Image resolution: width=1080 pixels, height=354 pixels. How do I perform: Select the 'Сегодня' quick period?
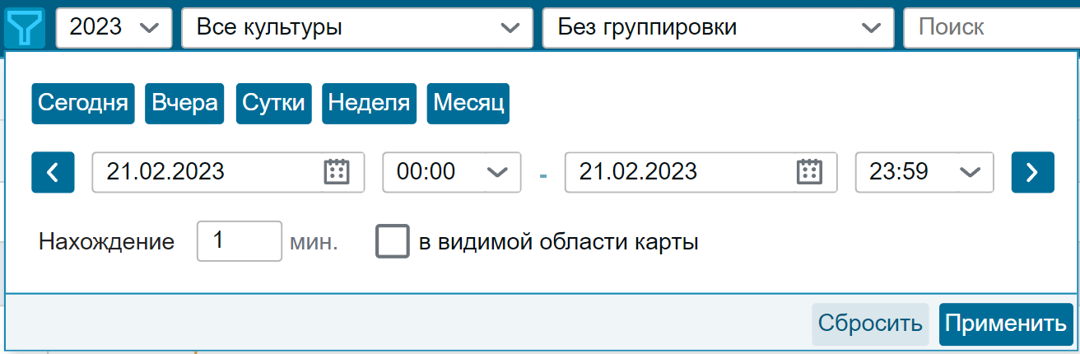pyautogui.click(x=83, y=104)
